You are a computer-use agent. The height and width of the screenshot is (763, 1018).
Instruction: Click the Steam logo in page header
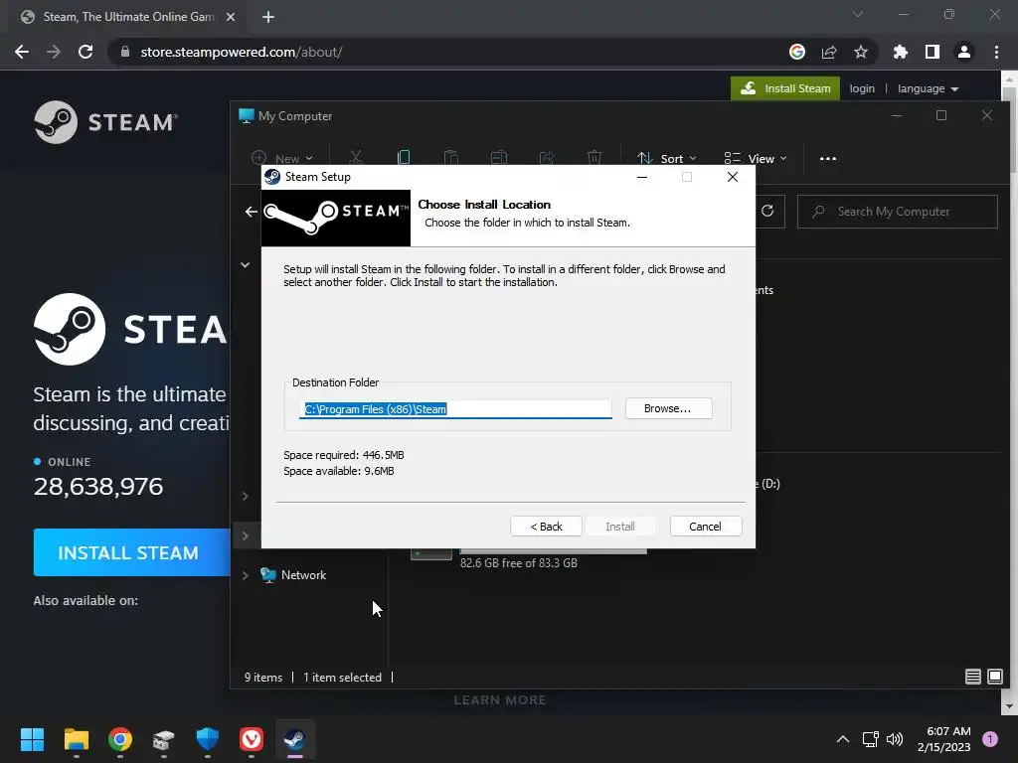(105, 122)
